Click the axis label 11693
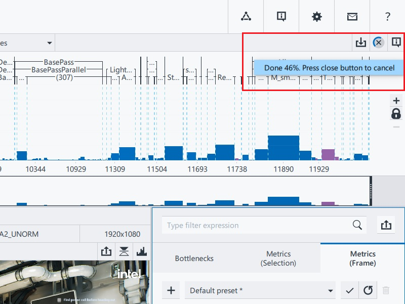The height and width of the screenshot is (304, 405). pos(197,169)
